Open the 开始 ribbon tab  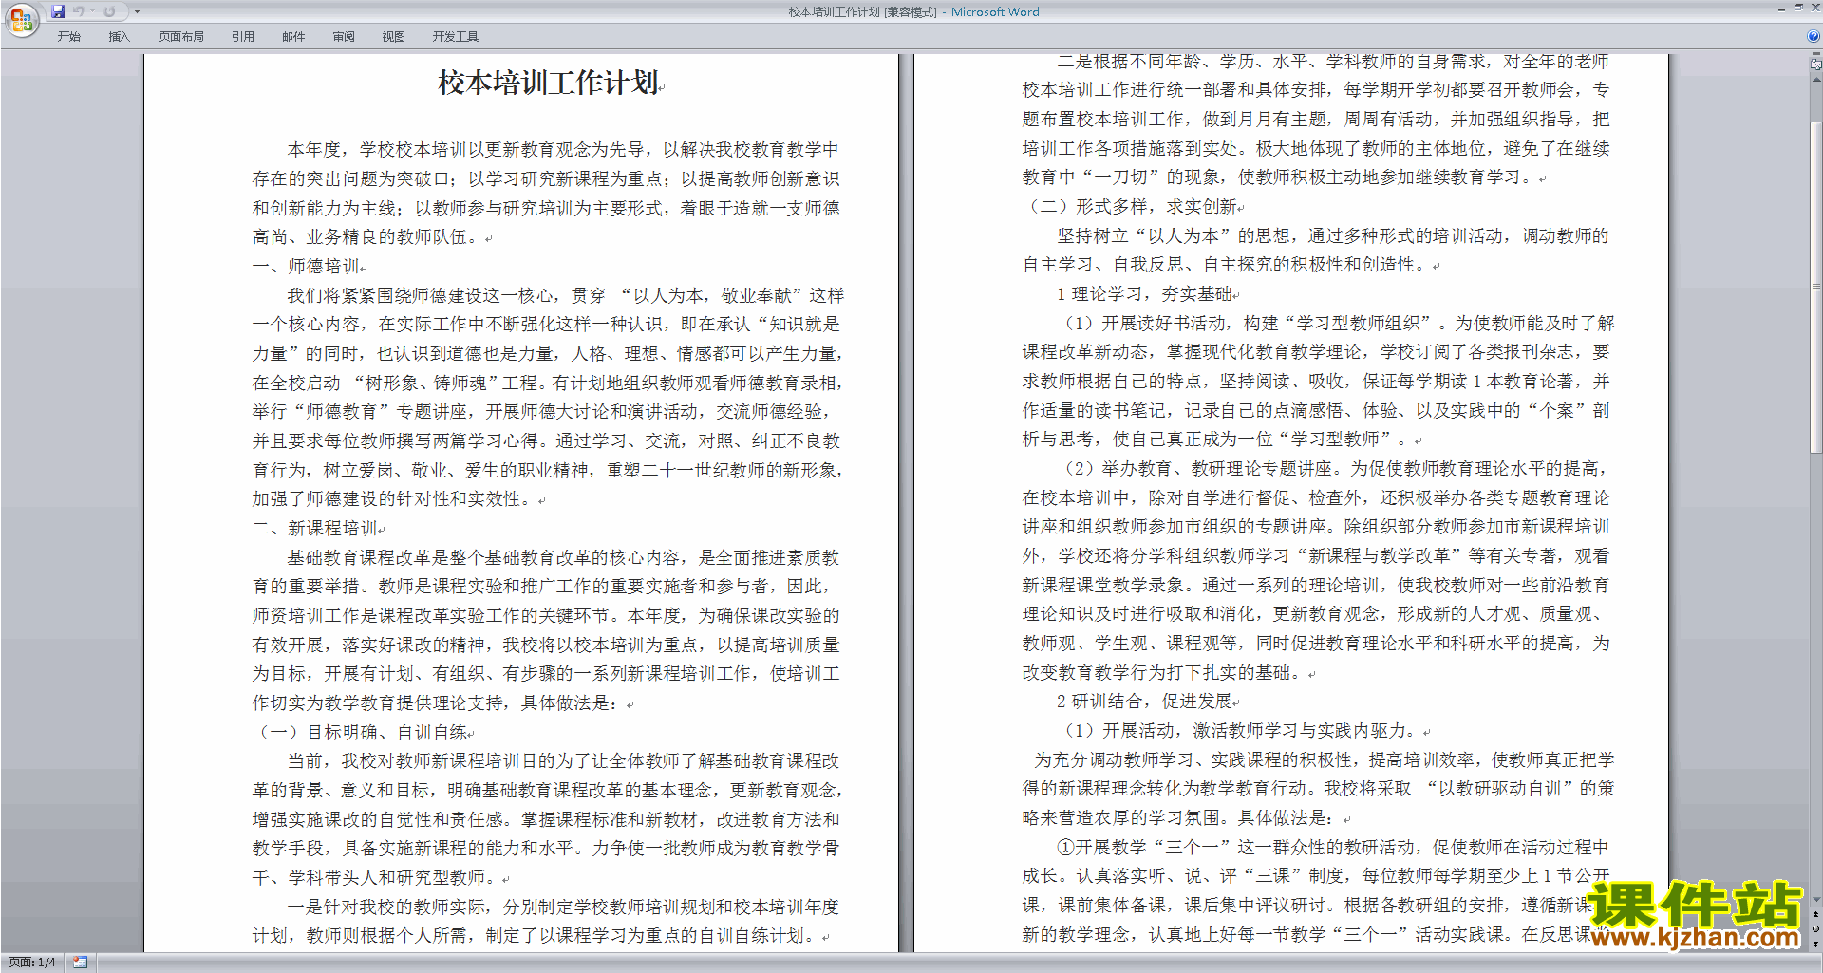[x=68, y=36]
